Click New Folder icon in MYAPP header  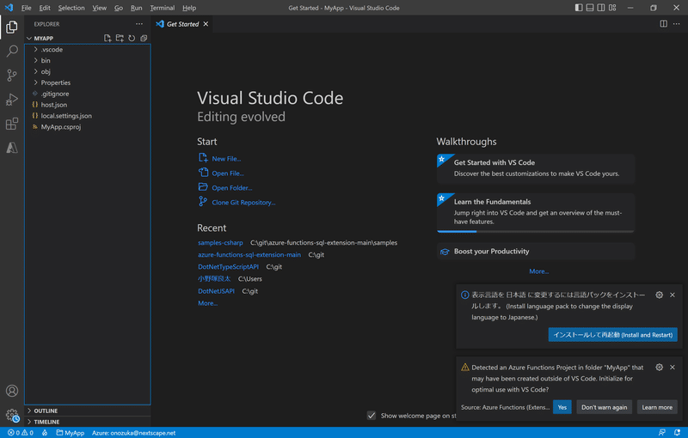pos(120,38)
